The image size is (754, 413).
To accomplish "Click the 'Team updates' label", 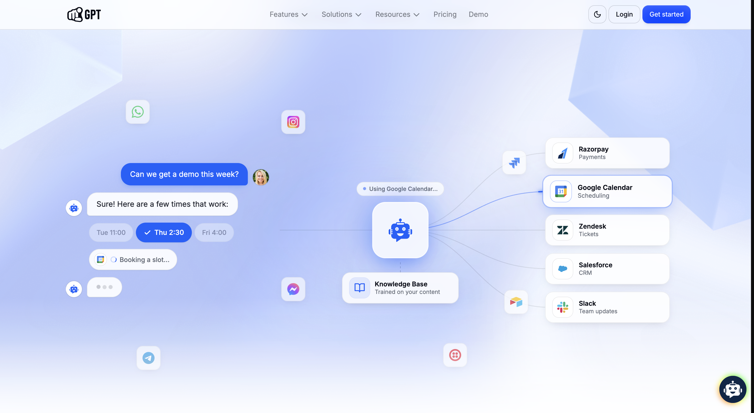I will [x=598, y=312].
